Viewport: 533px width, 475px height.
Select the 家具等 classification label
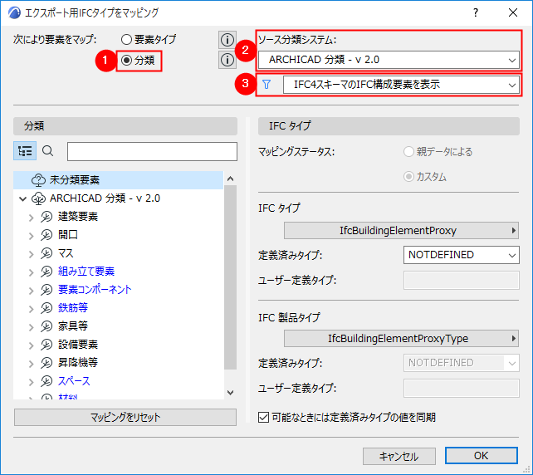[73, 326]
